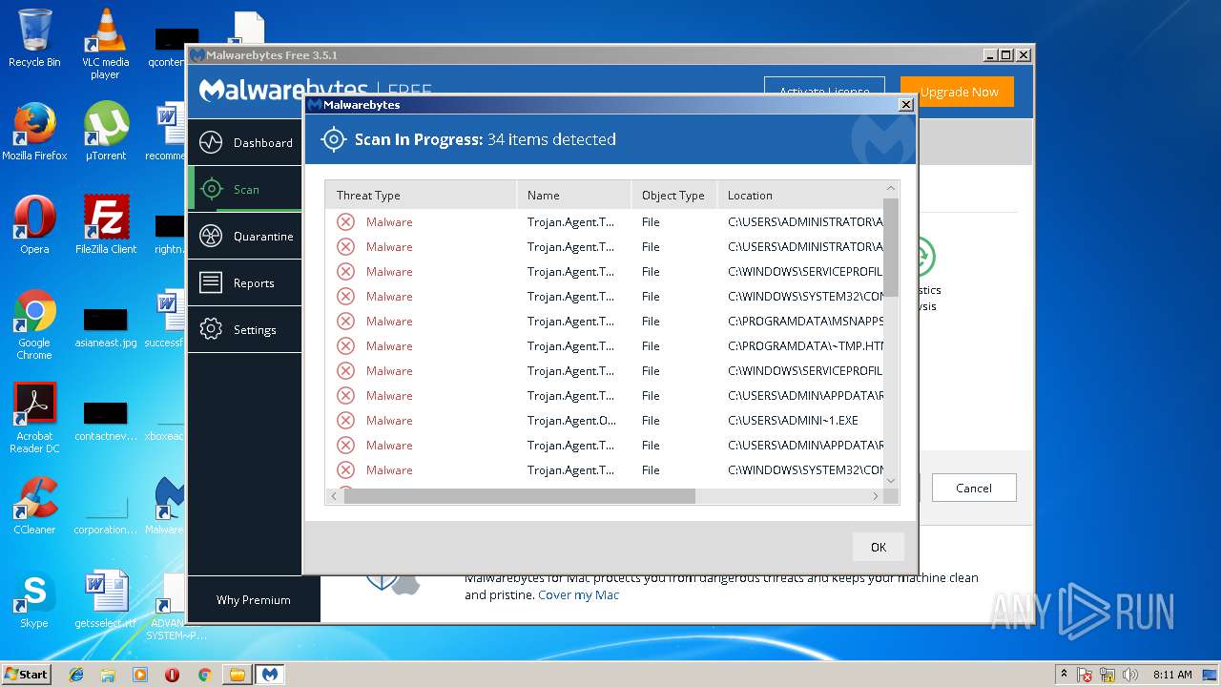This screenshot has width=1221, height=687.
Task: Go to Reports in sidebar
Action: tap(244, 283)
